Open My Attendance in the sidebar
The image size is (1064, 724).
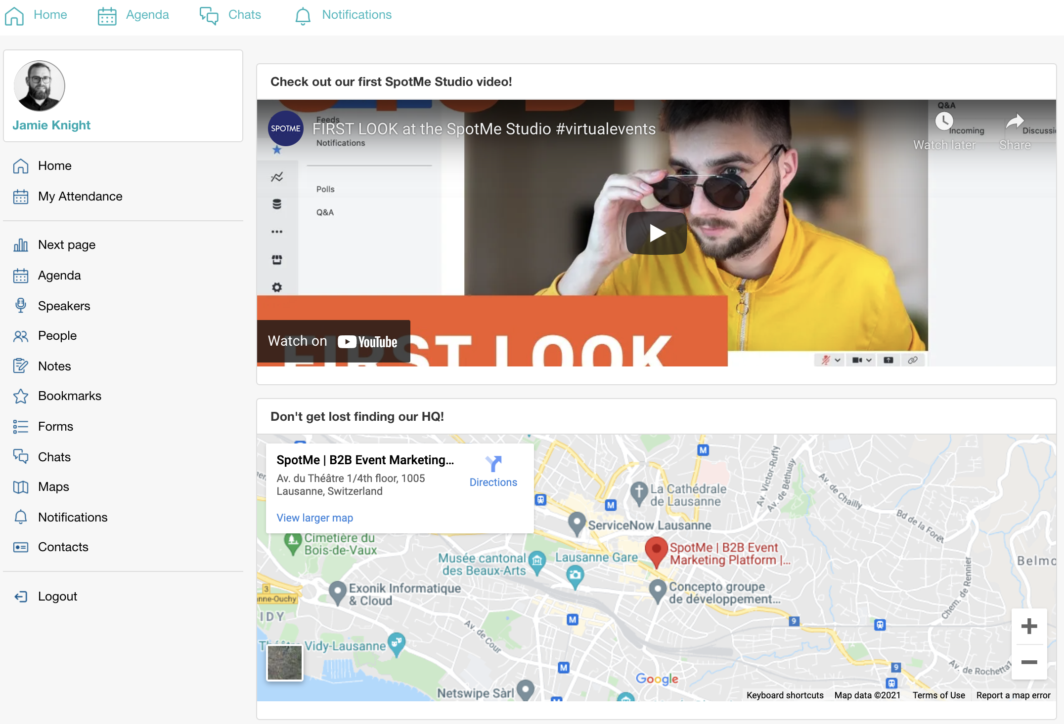[68, 197]
